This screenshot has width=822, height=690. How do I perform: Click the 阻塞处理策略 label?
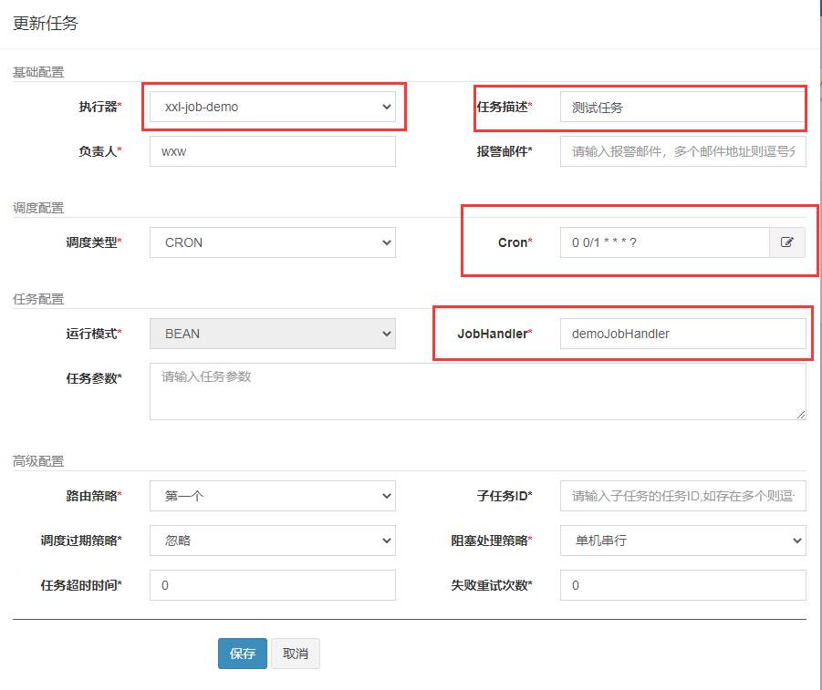(491, 541)
